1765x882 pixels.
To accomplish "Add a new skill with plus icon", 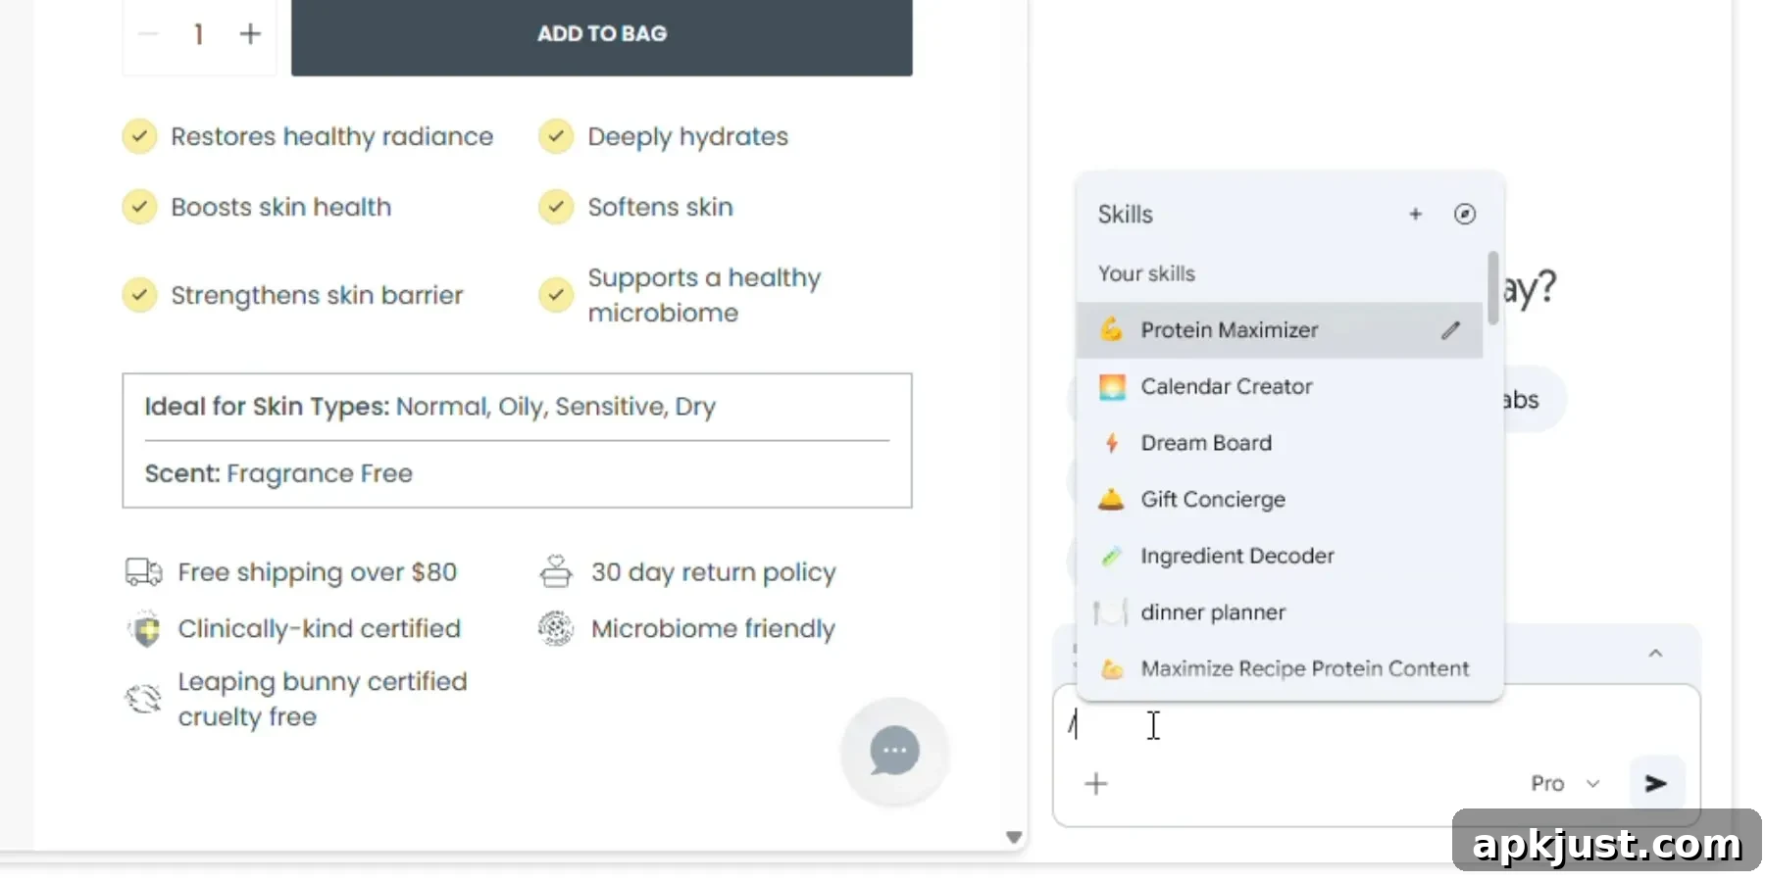I will (1415, 214).
